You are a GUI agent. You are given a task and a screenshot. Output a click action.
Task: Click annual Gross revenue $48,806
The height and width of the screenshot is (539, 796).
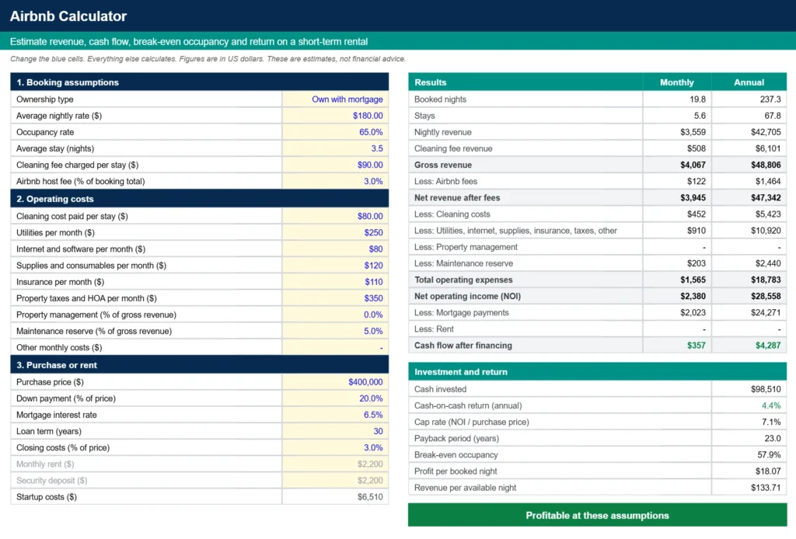point(749,165)
